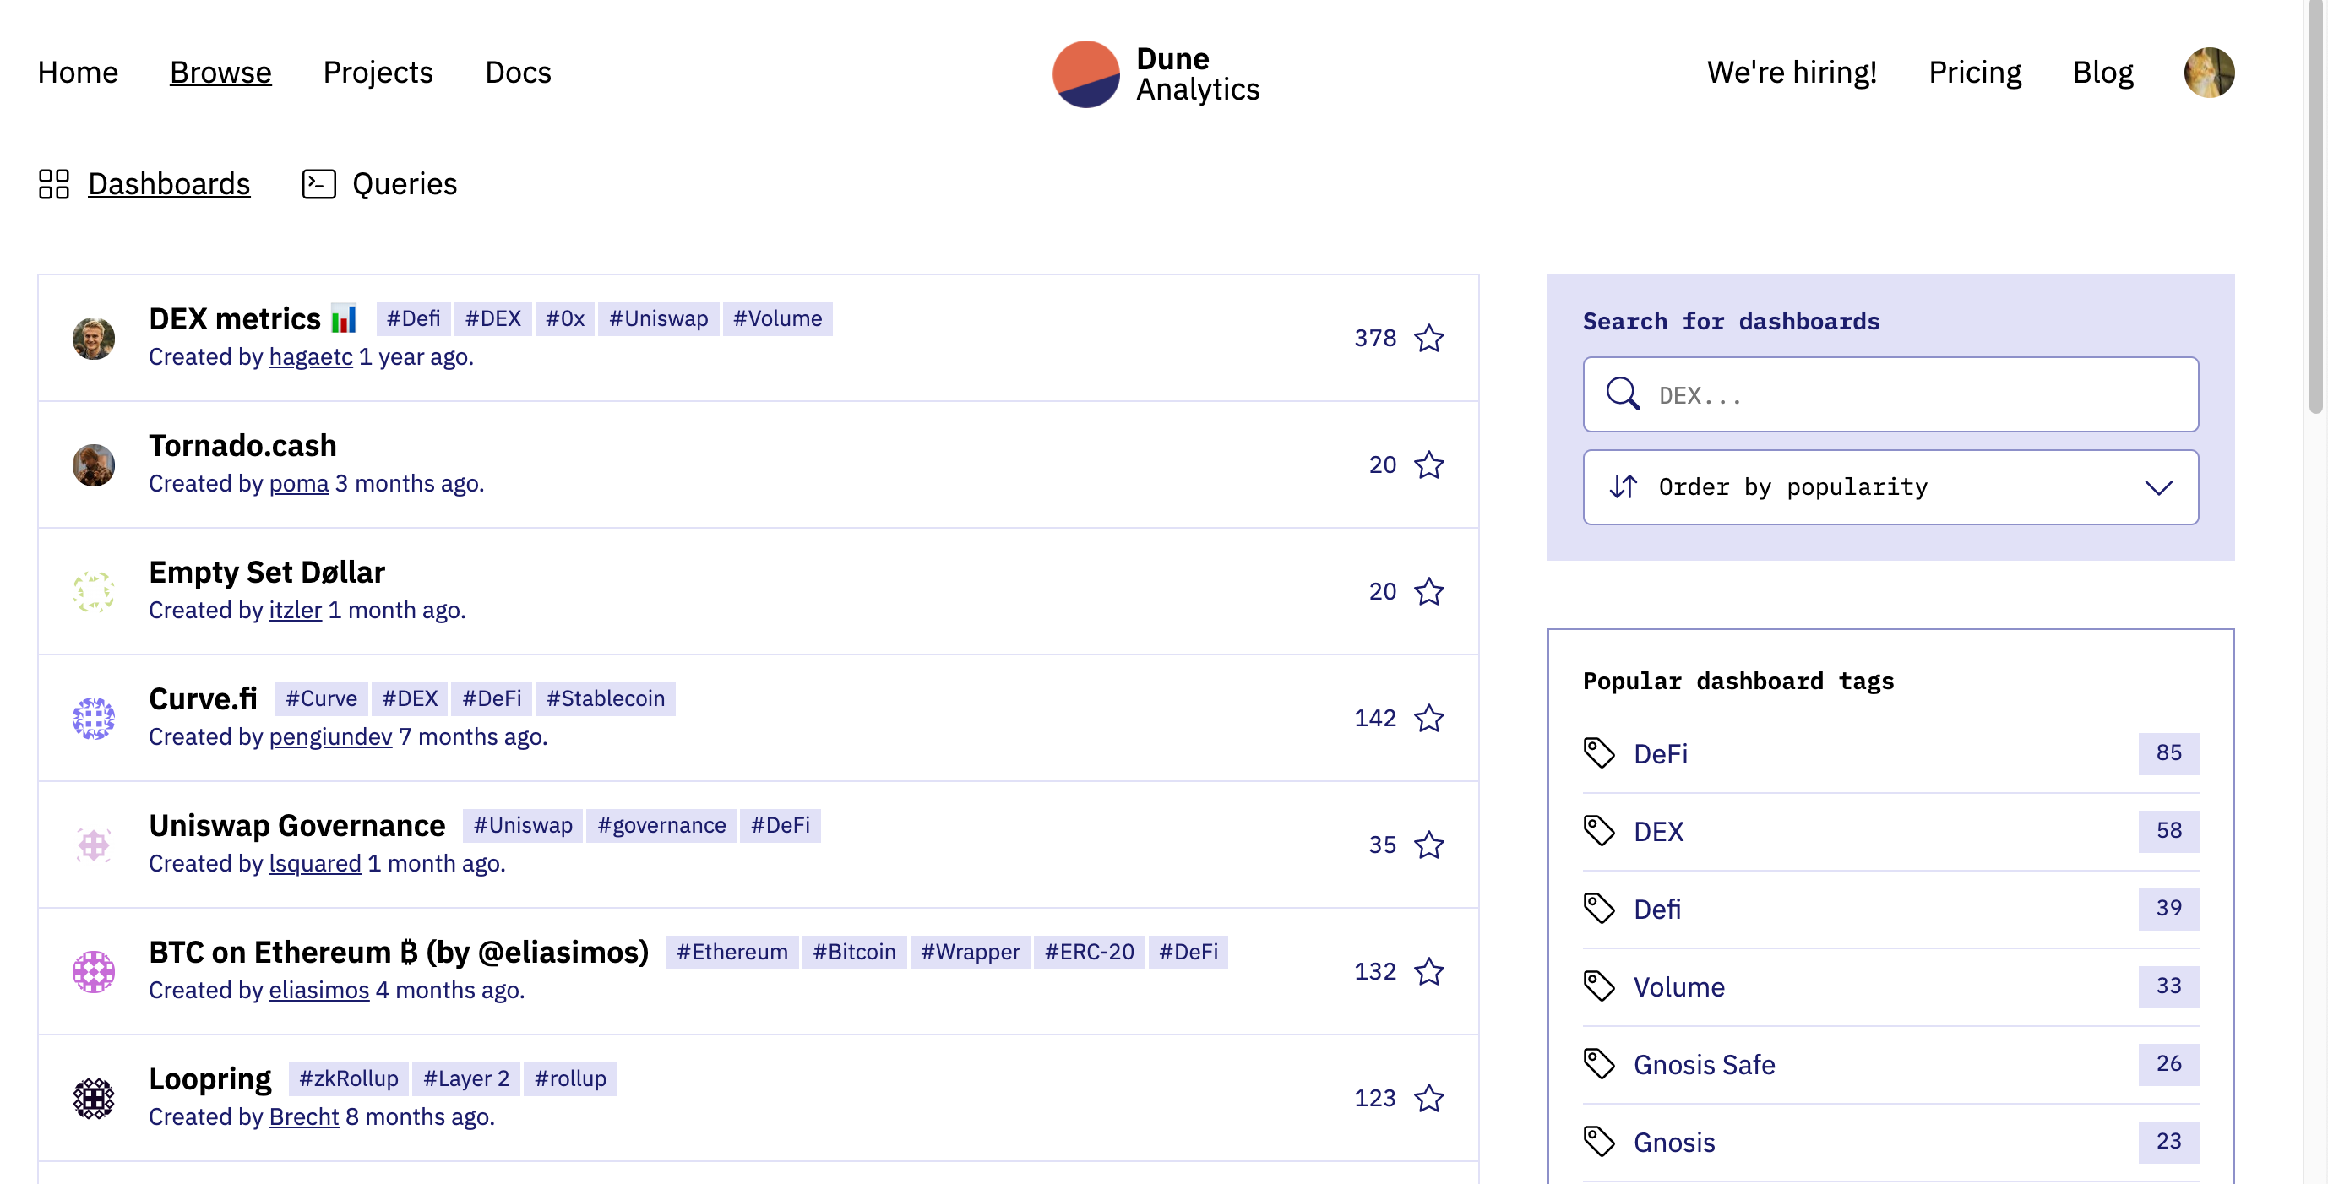Star the DEX metrics dashboard
Viewport: 2328px width, 1184px height.
(x=1428, y=338)
